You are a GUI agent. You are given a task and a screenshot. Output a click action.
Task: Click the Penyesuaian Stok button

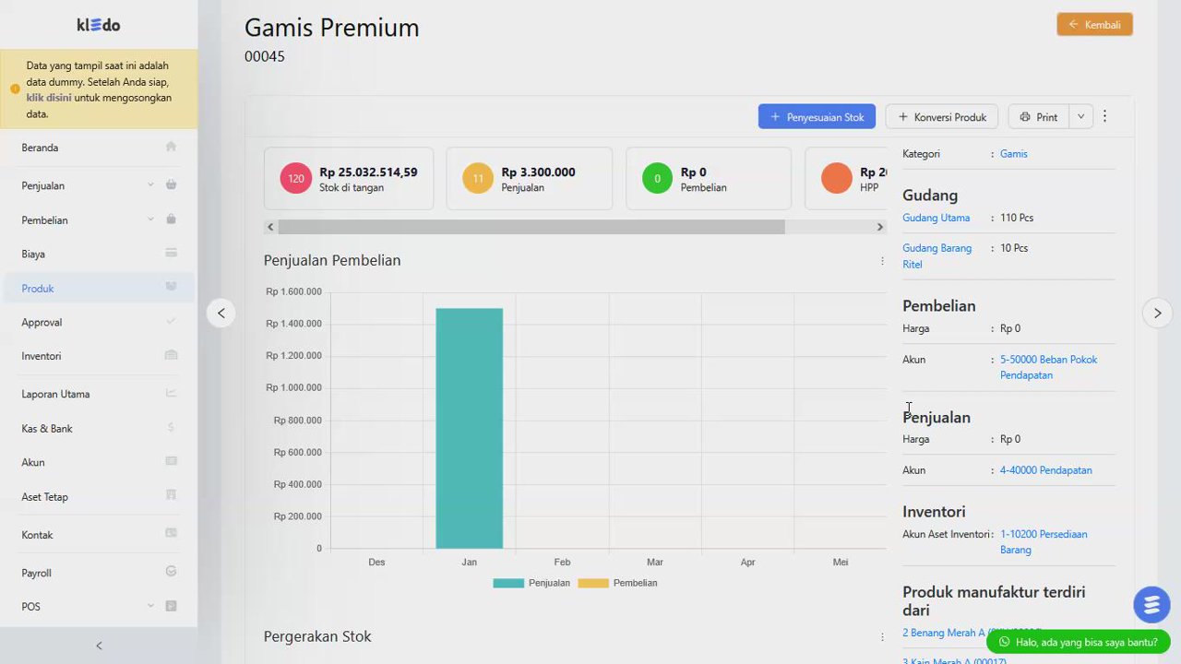click(x=817, y=116)
